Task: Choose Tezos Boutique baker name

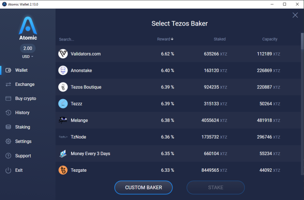Action: click(86, 87)
